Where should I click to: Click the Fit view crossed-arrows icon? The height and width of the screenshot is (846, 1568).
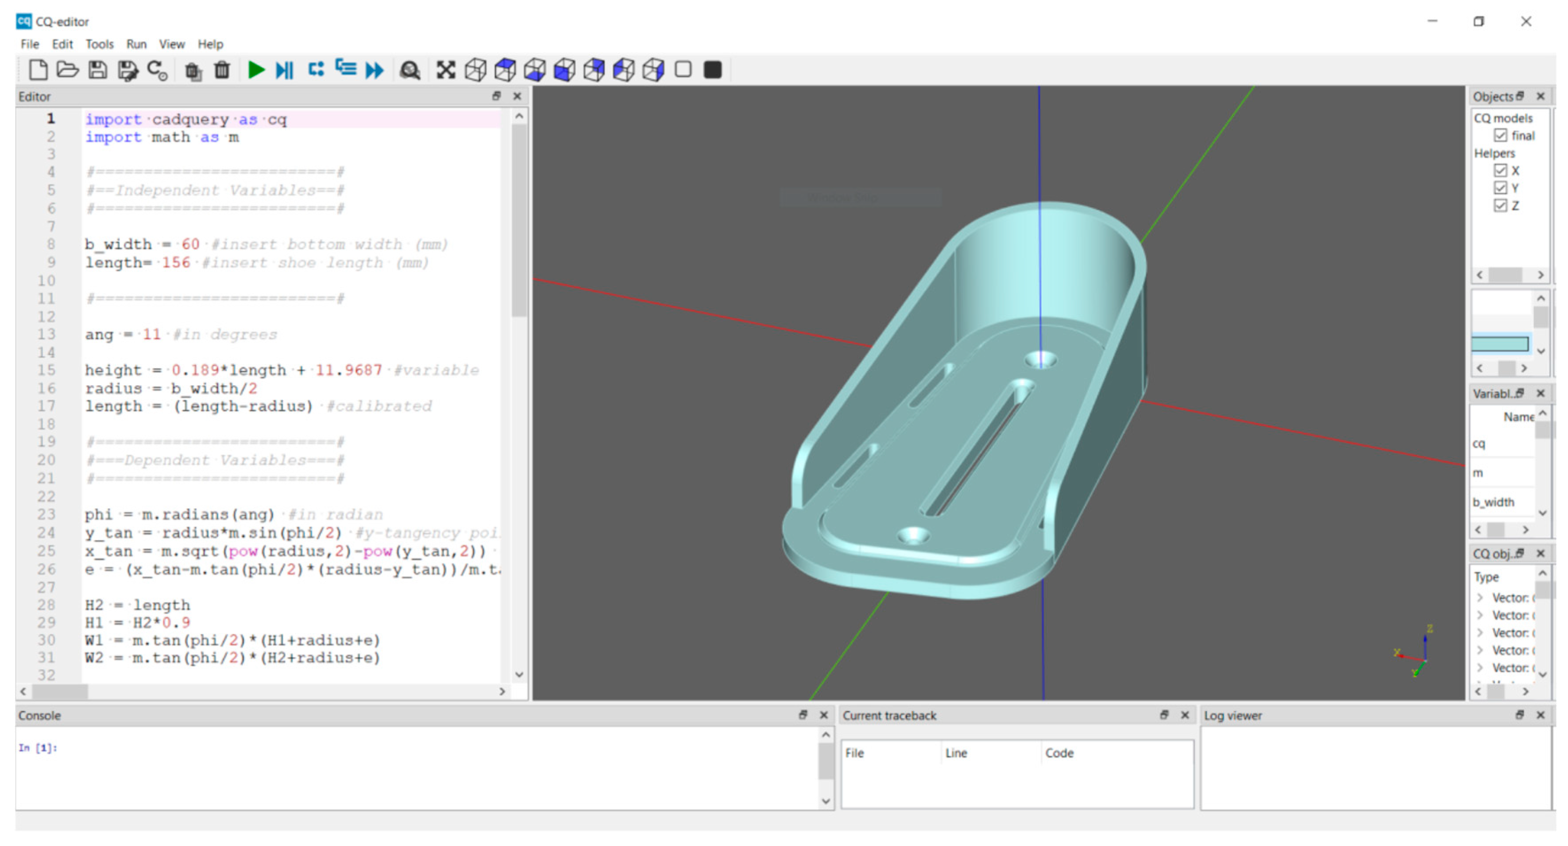tap(445, 70)
